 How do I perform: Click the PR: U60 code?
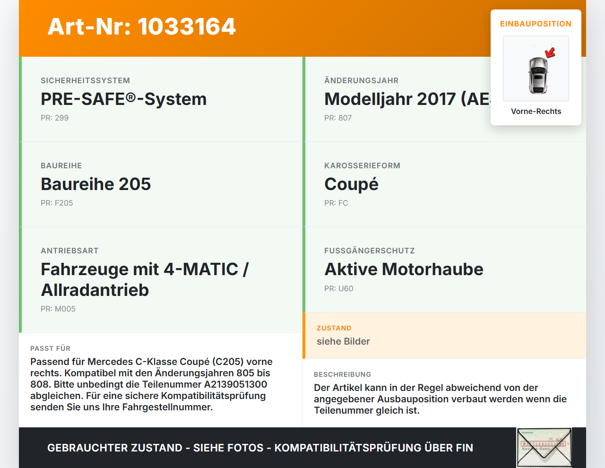click(x=338, y=288)
